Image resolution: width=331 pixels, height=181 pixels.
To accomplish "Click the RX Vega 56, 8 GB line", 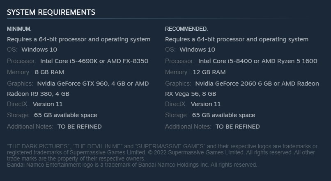I will click(191, 94).
